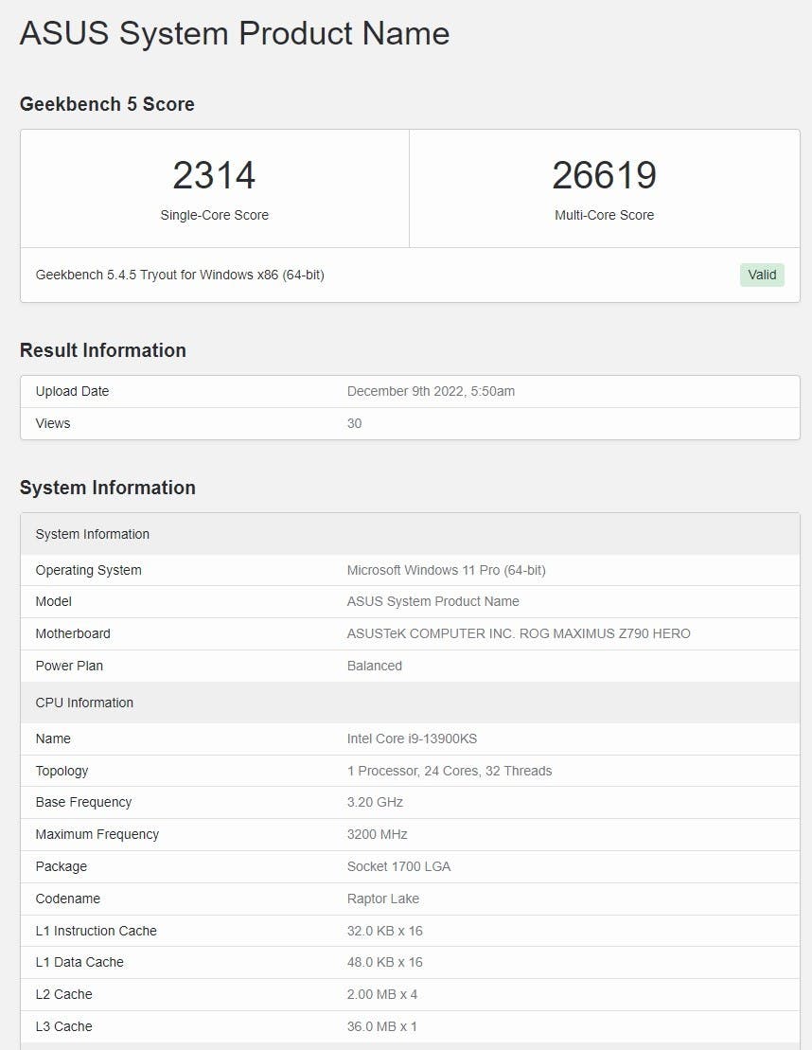Click the CPU Name label
This screenshot has width=812, height=1050.
(53, 739)
